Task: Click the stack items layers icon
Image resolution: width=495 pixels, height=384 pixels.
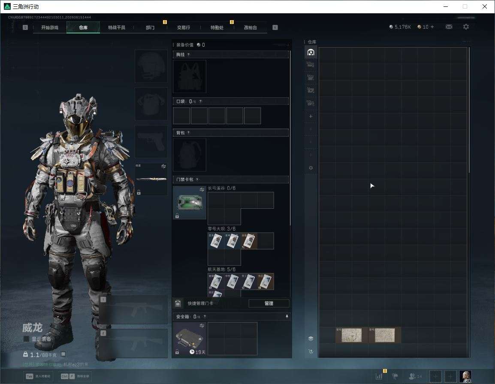Action: tap(311, 339)
